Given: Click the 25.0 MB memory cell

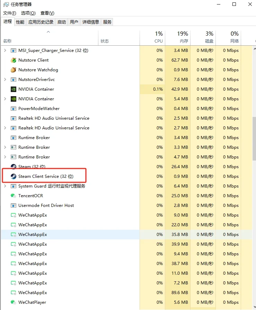Looking at the screenshot, I should click(178, 196).
